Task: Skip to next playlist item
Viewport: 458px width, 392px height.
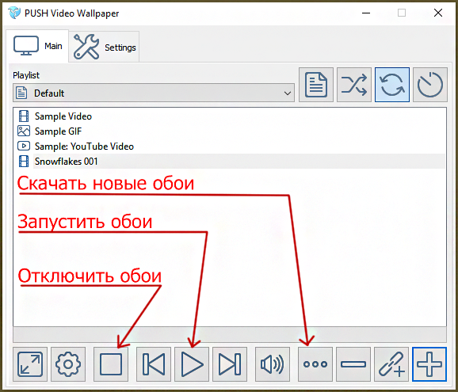Action: [x=230, y=364]
